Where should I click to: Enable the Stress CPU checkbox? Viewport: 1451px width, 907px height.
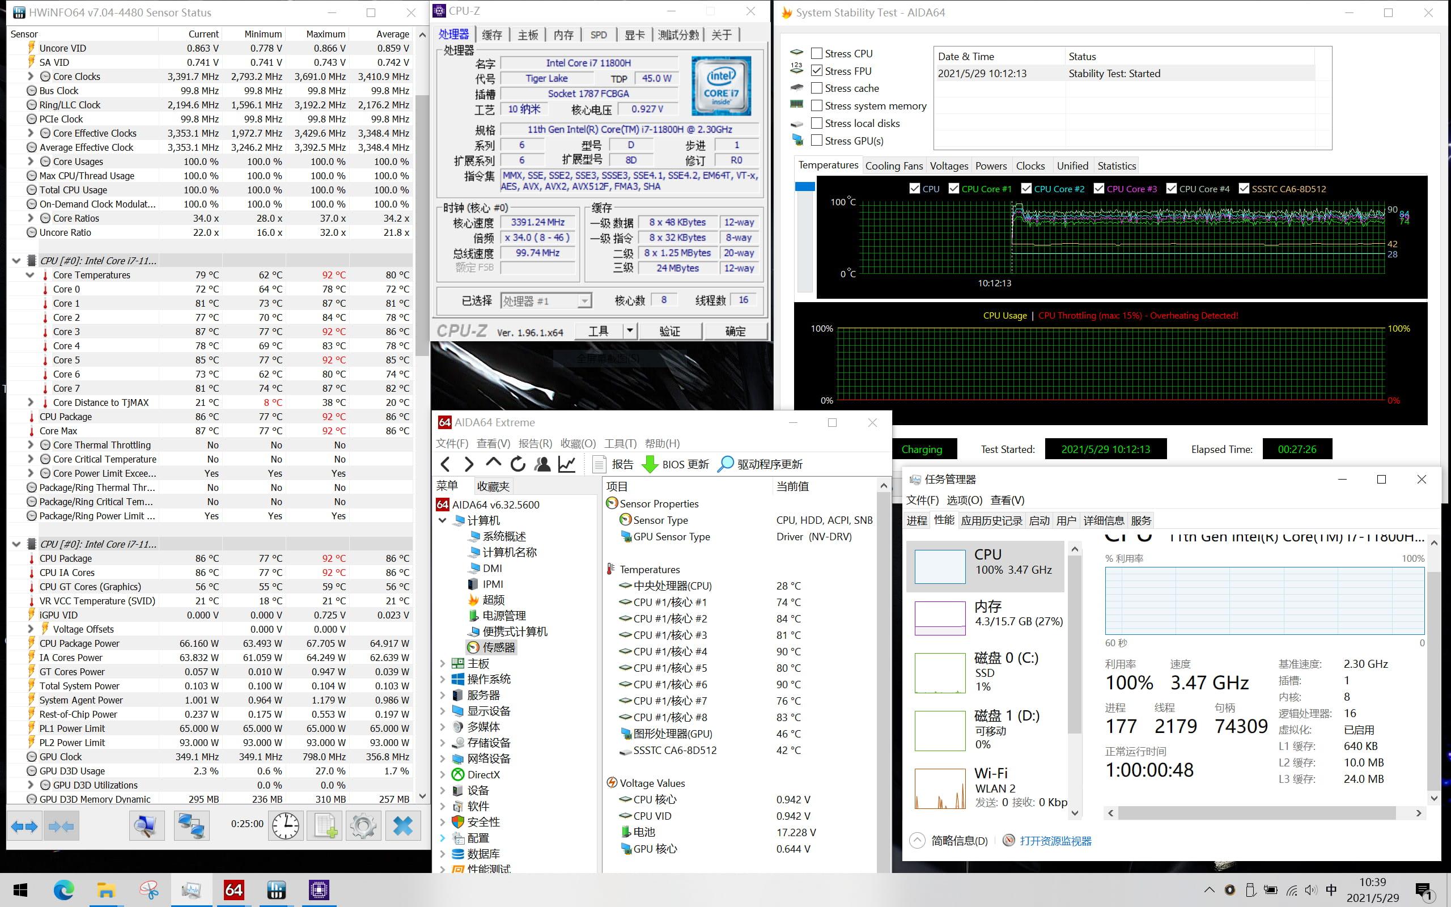[x=816, y=53]
